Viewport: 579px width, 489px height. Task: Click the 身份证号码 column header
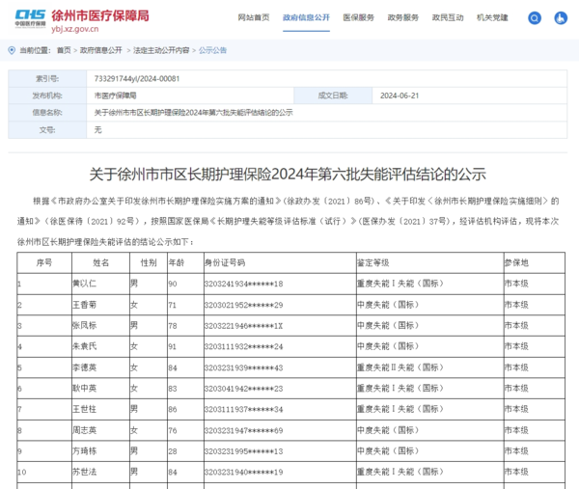point(225,262)
